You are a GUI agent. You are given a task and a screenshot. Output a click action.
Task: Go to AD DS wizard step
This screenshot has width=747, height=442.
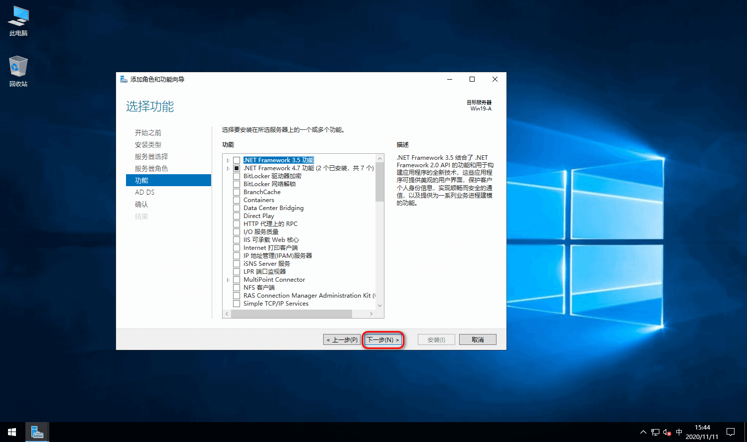coord(145,192)
